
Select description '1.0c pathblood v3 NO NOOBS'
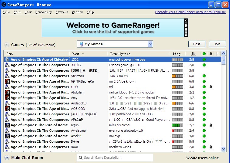click(131, 114)
